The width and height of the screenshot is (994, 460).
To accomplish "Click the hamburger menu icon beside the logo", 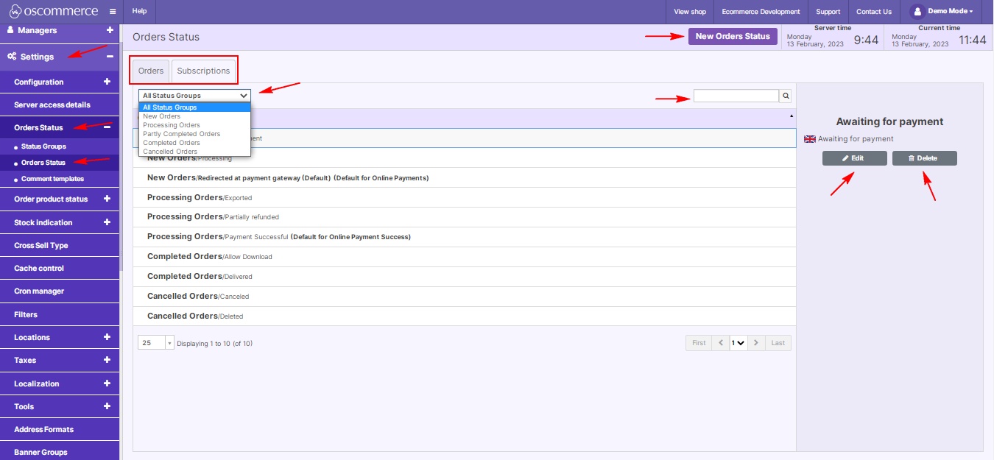I will (x=112, y=12).
